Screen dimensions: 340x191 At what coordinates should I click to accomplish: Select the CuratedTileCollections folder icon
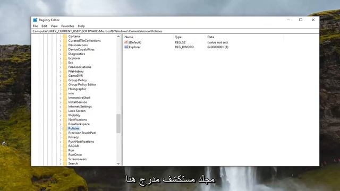[65, 41]
